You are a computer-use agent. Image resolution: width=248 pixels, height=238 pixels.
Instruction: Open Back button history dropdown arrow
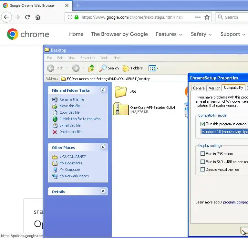[x=67, y=68]
